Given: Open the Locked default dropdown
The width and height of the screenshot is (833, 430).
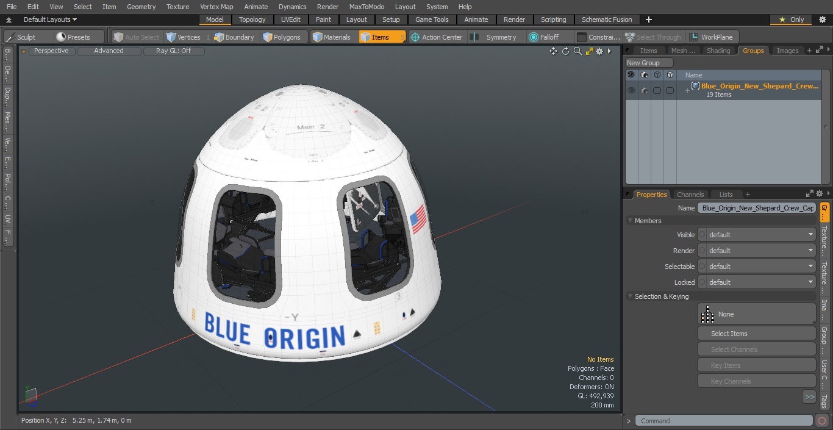Looking at the screenshot, I should point(761,282).
